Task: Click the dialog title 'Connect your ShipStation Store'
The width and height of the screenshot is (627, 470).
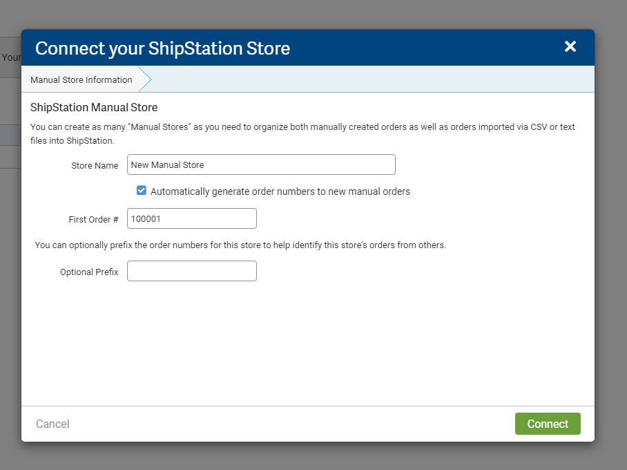Action: [x=162, y=48]
